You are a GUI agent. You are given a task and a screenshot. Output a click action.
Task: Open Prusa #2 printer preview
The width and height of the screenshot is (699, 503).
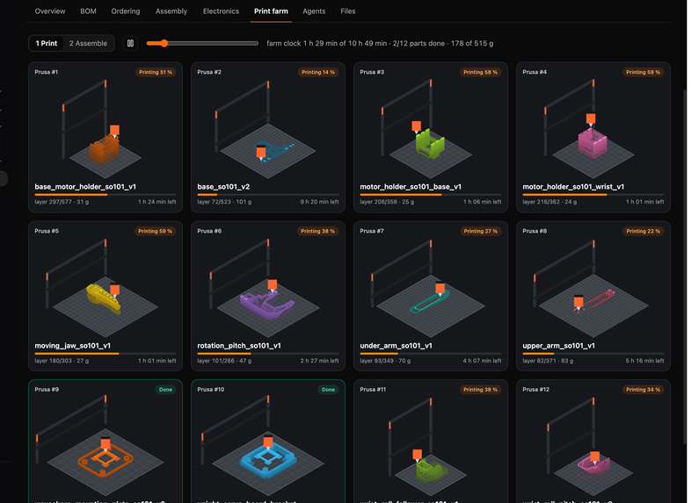click(x=268, y=127)
